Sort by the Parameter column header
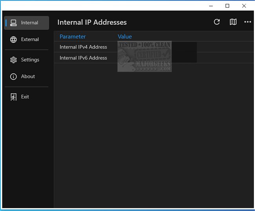The width and height of the screenshot is (255, 211). pyautogui.click(x=73, y=36)
